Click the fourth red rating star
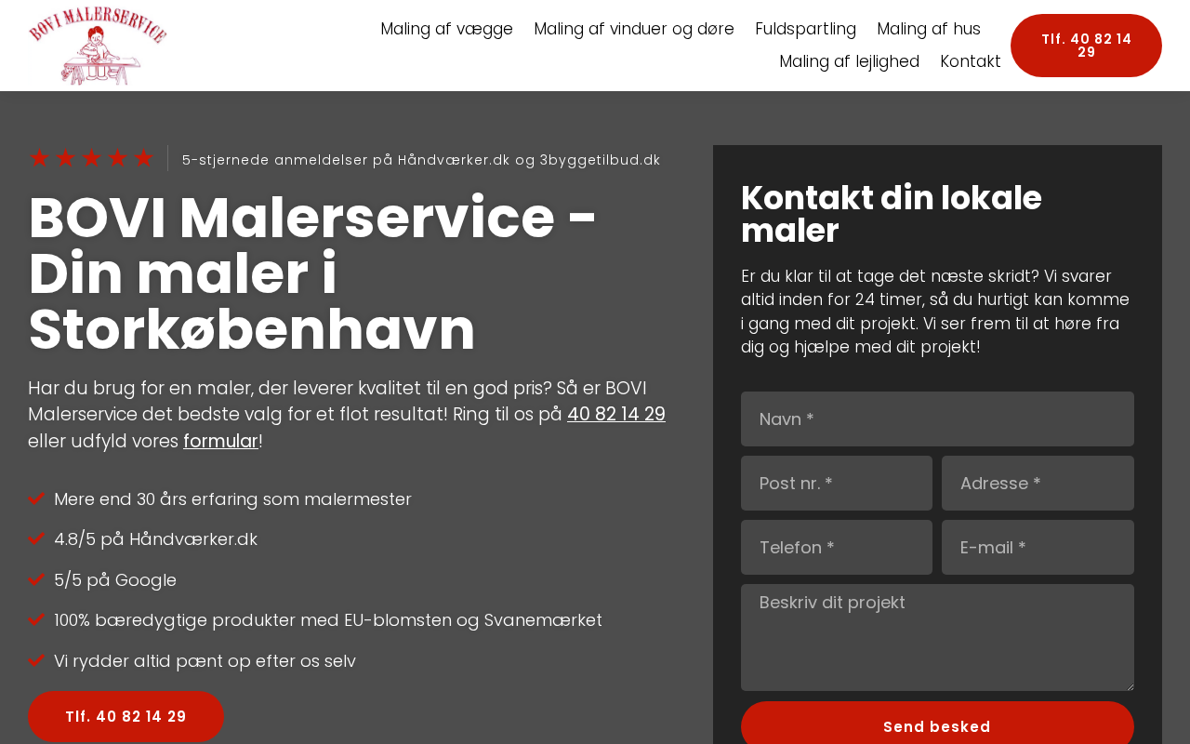The height and width of the screenshot is (744, 1190). 117,158
